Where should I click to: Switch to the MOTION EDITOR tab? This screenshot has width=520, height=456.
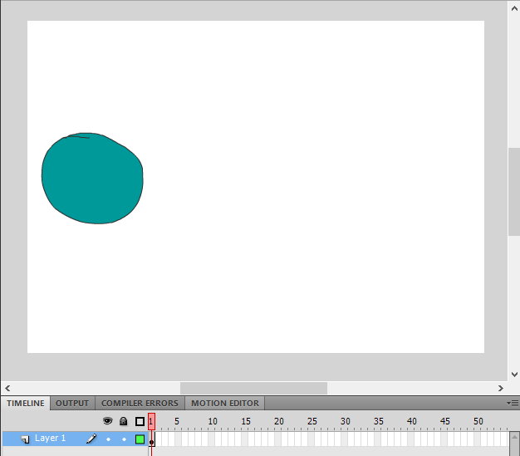click(x=224, y=404)
